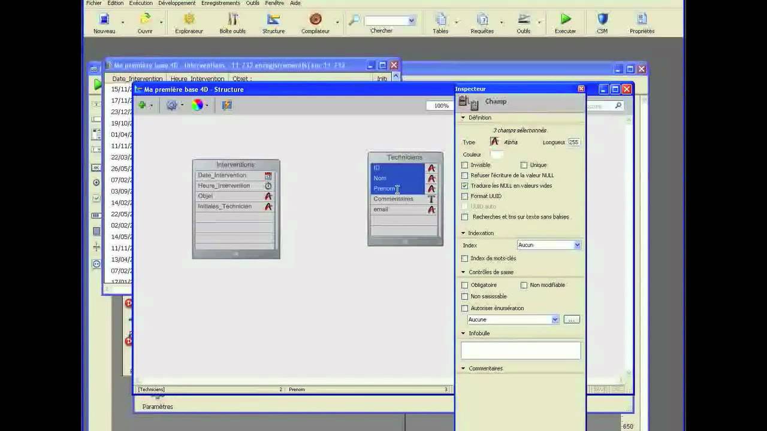The width and height of the screenshot is (767, 431).
Task: Click the Tables toolbar icon
Action: [440, 19]
